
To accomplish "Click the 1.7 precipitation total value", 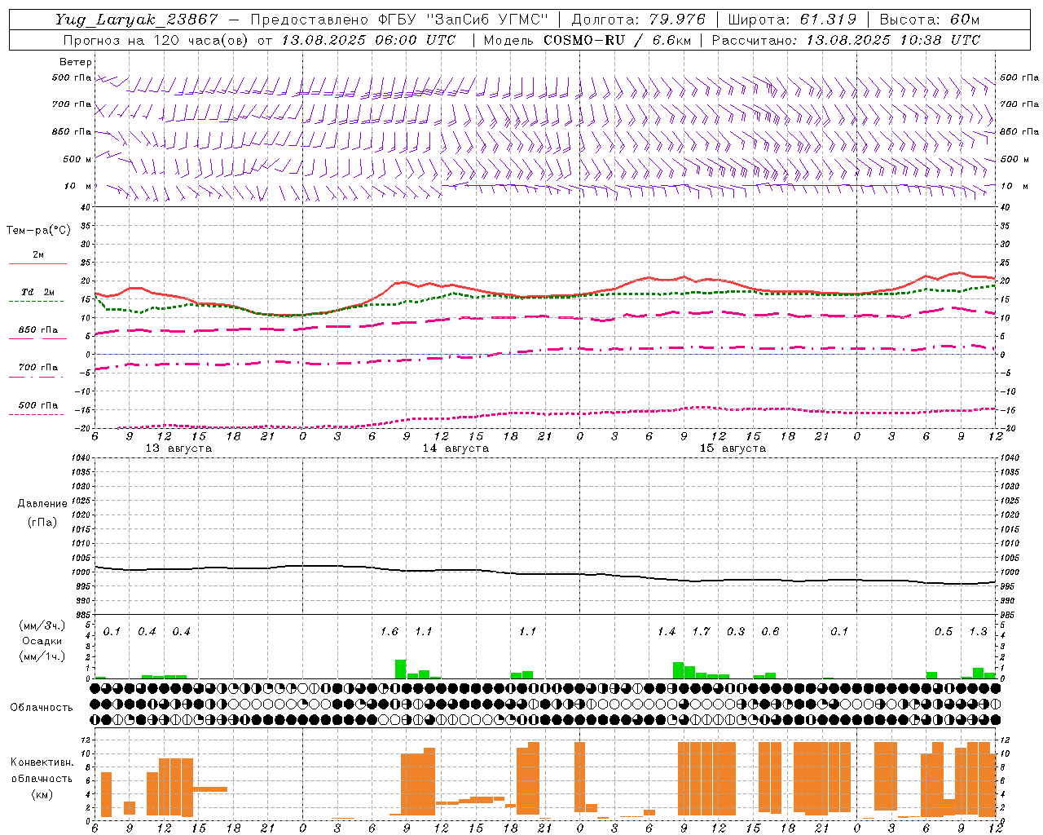I will 702,632.
